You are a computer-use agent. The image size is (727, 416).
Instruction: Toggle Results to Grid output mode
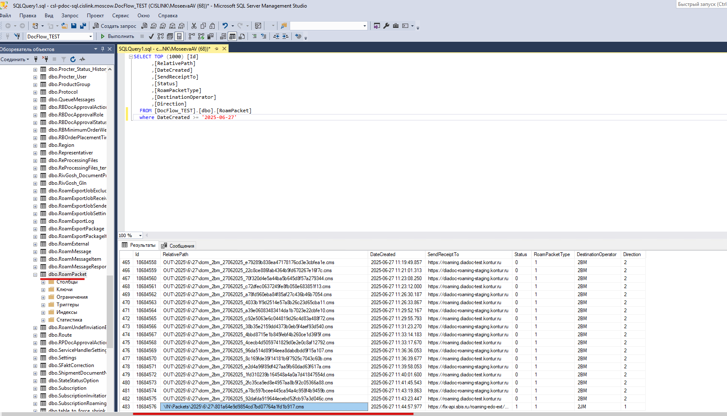click(x=232, y=36)
